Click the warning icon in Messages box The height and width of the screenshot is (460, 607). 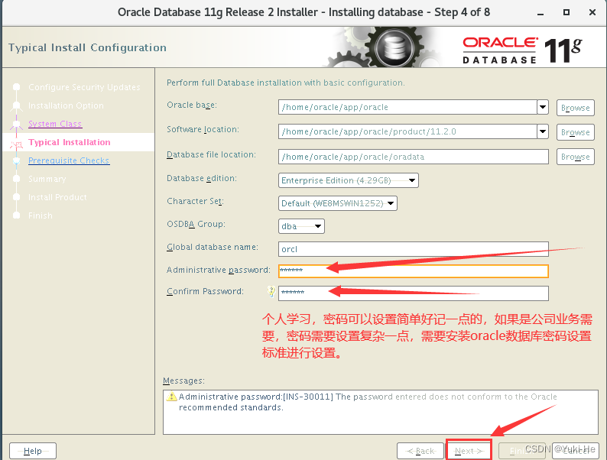171,397
